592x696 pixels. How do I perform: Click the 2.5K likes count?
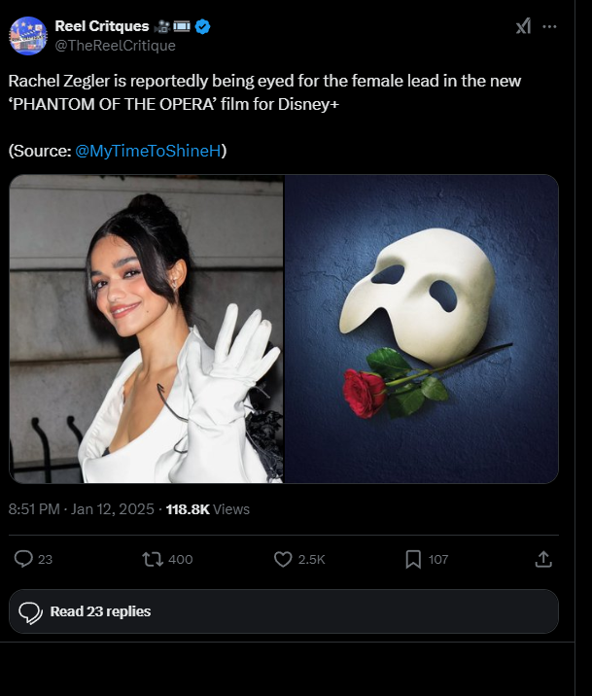click(x=312, y=560)
